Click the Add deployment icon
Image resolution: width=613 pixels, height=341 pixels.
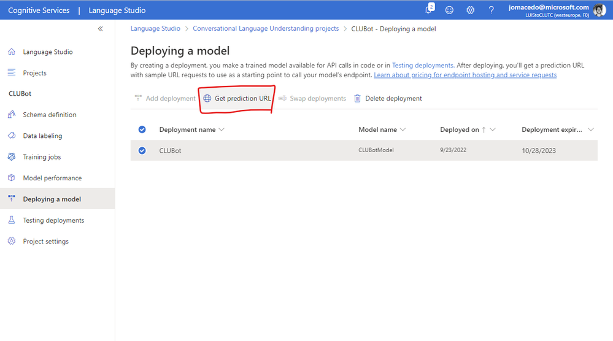click(138, 98)
